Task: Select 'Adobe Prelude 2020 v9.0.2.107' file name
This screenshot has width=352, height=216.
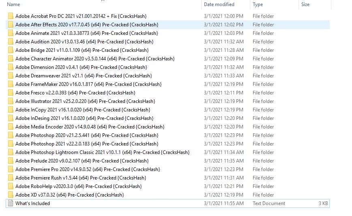Action: [82, 161]
